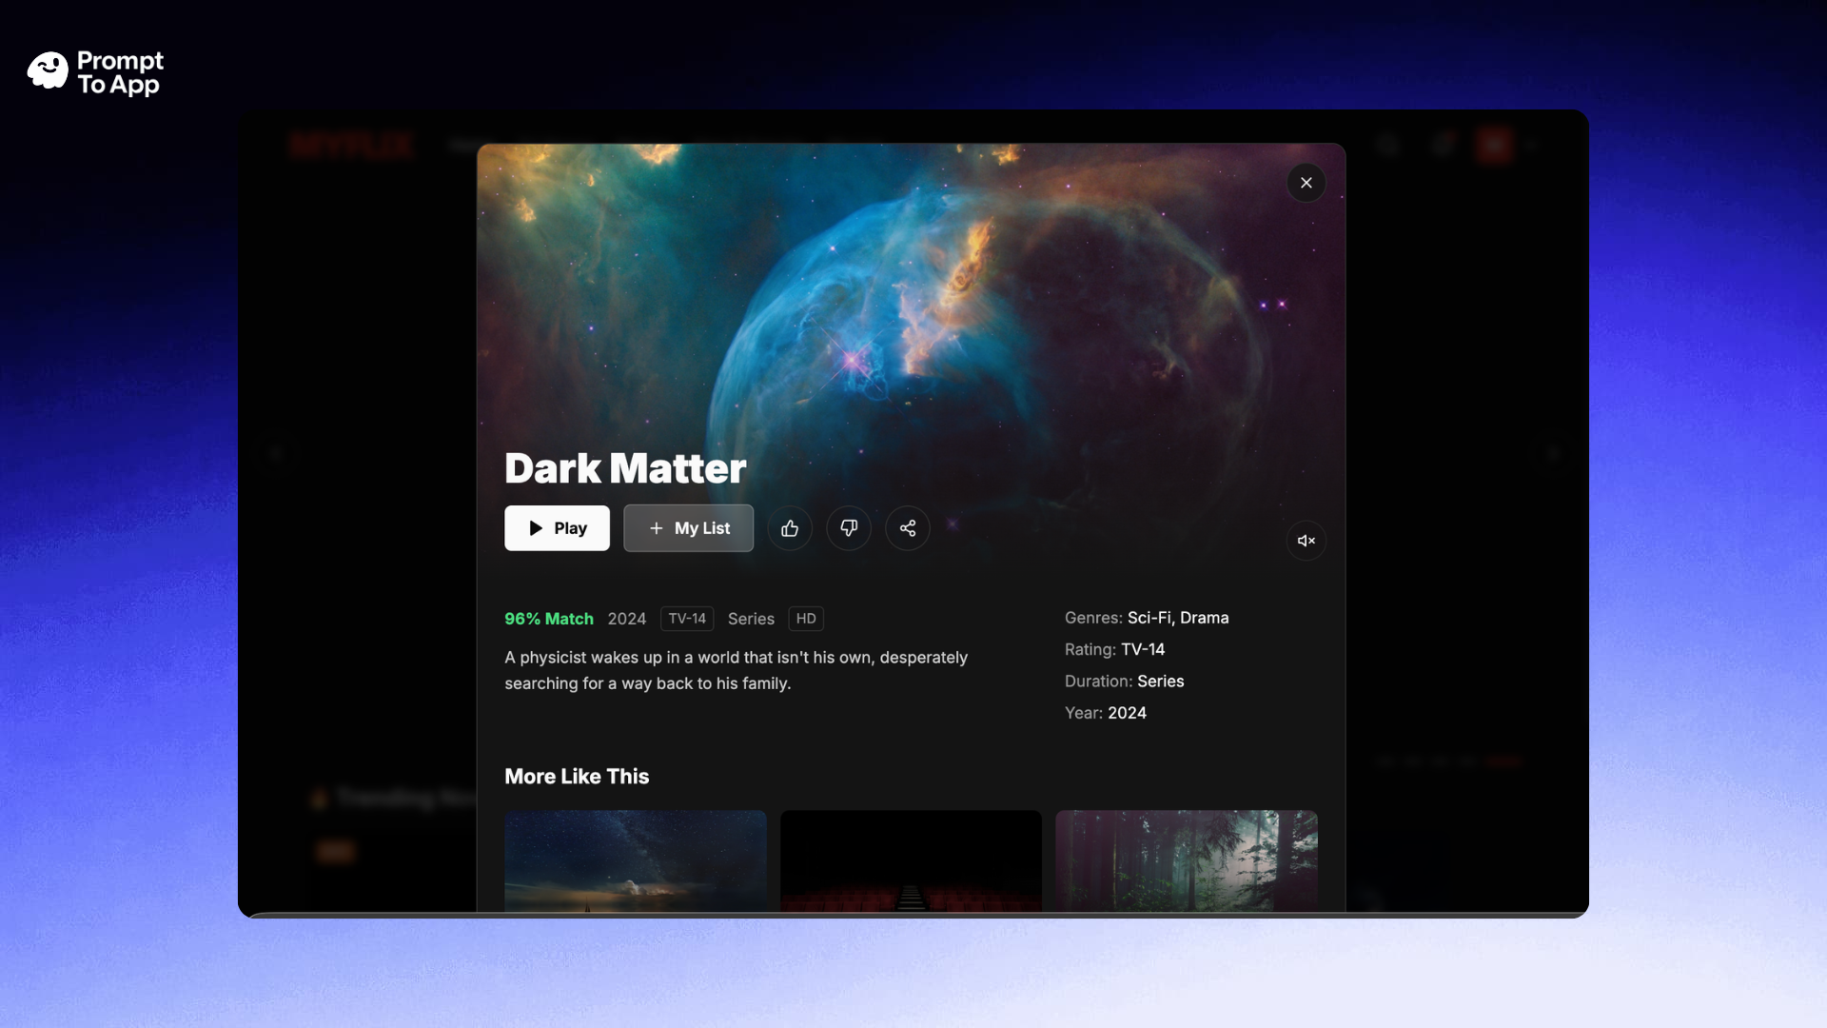Close the Dark Matter details dialog

(1306, 183)
